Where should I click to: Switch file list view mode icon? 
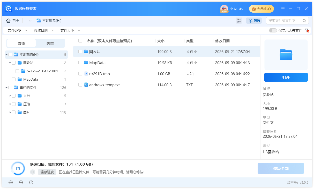[x=239, y=21]
